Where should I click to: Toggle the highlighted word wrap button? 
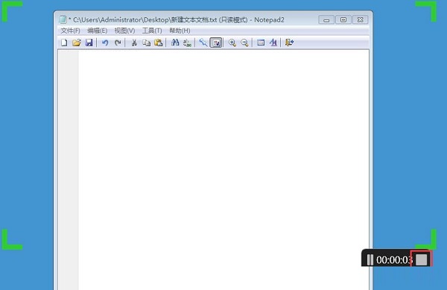pos(216,42)
